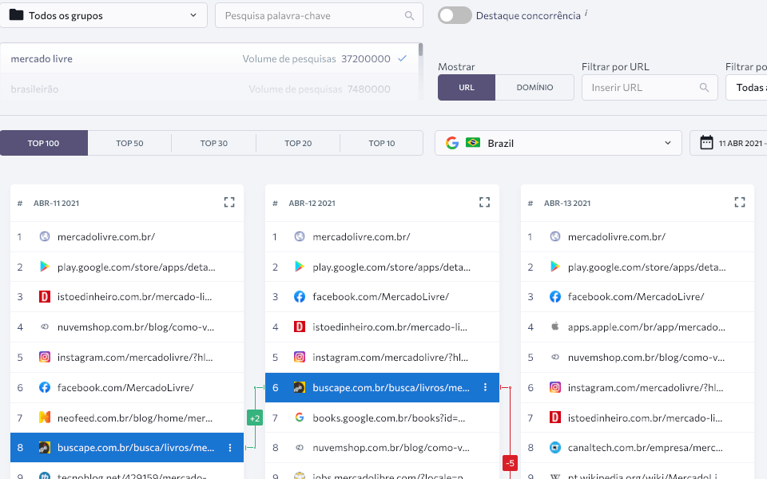767x479 pixels.
Task: Click the +2 position change badge
Action: (255, 418)
